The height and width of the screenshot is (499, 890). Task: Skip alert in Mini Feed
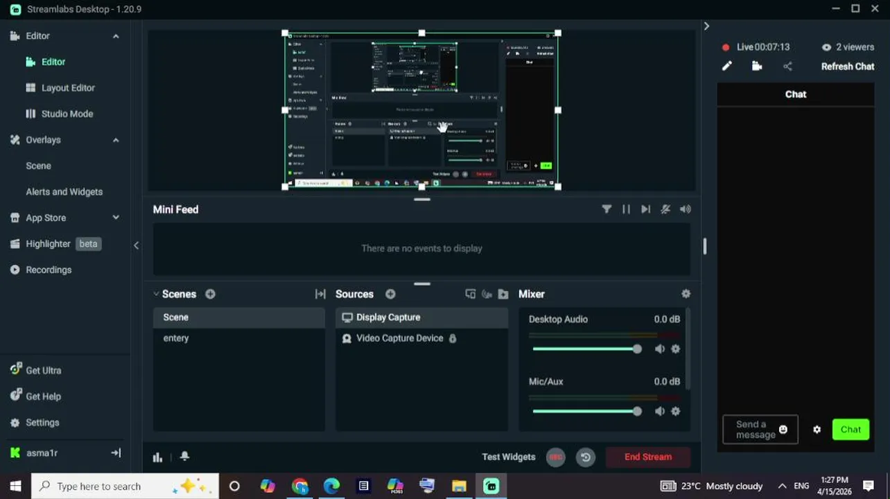[645, 209]
